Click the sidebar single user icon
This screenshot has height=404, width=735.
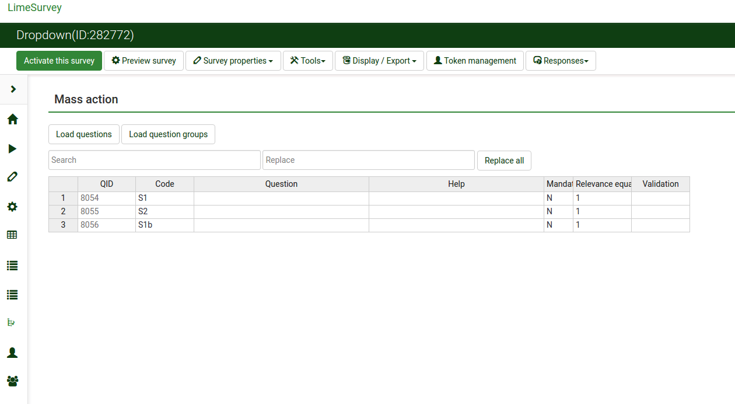pyautogui.click(x=12, y=353)
